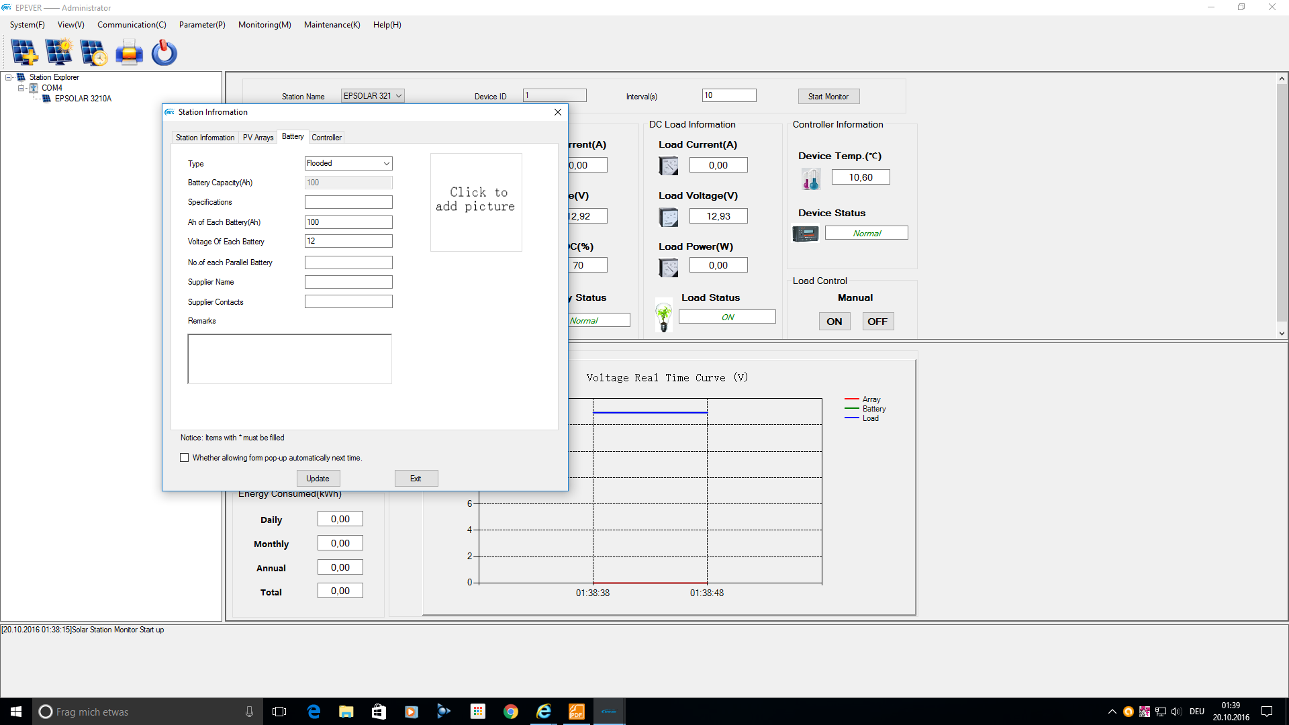Click the blue power button toolbar icon
The height and width of the screenshot is (725, 1289).
tap(164, 52)
